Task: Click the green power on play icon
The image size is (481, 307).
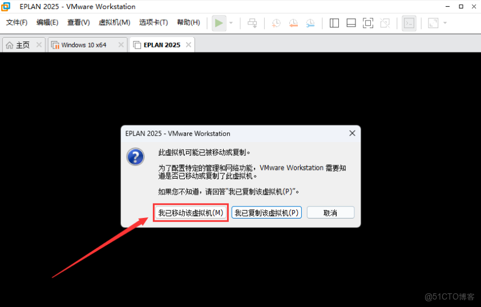Action: tap(219, 23)
